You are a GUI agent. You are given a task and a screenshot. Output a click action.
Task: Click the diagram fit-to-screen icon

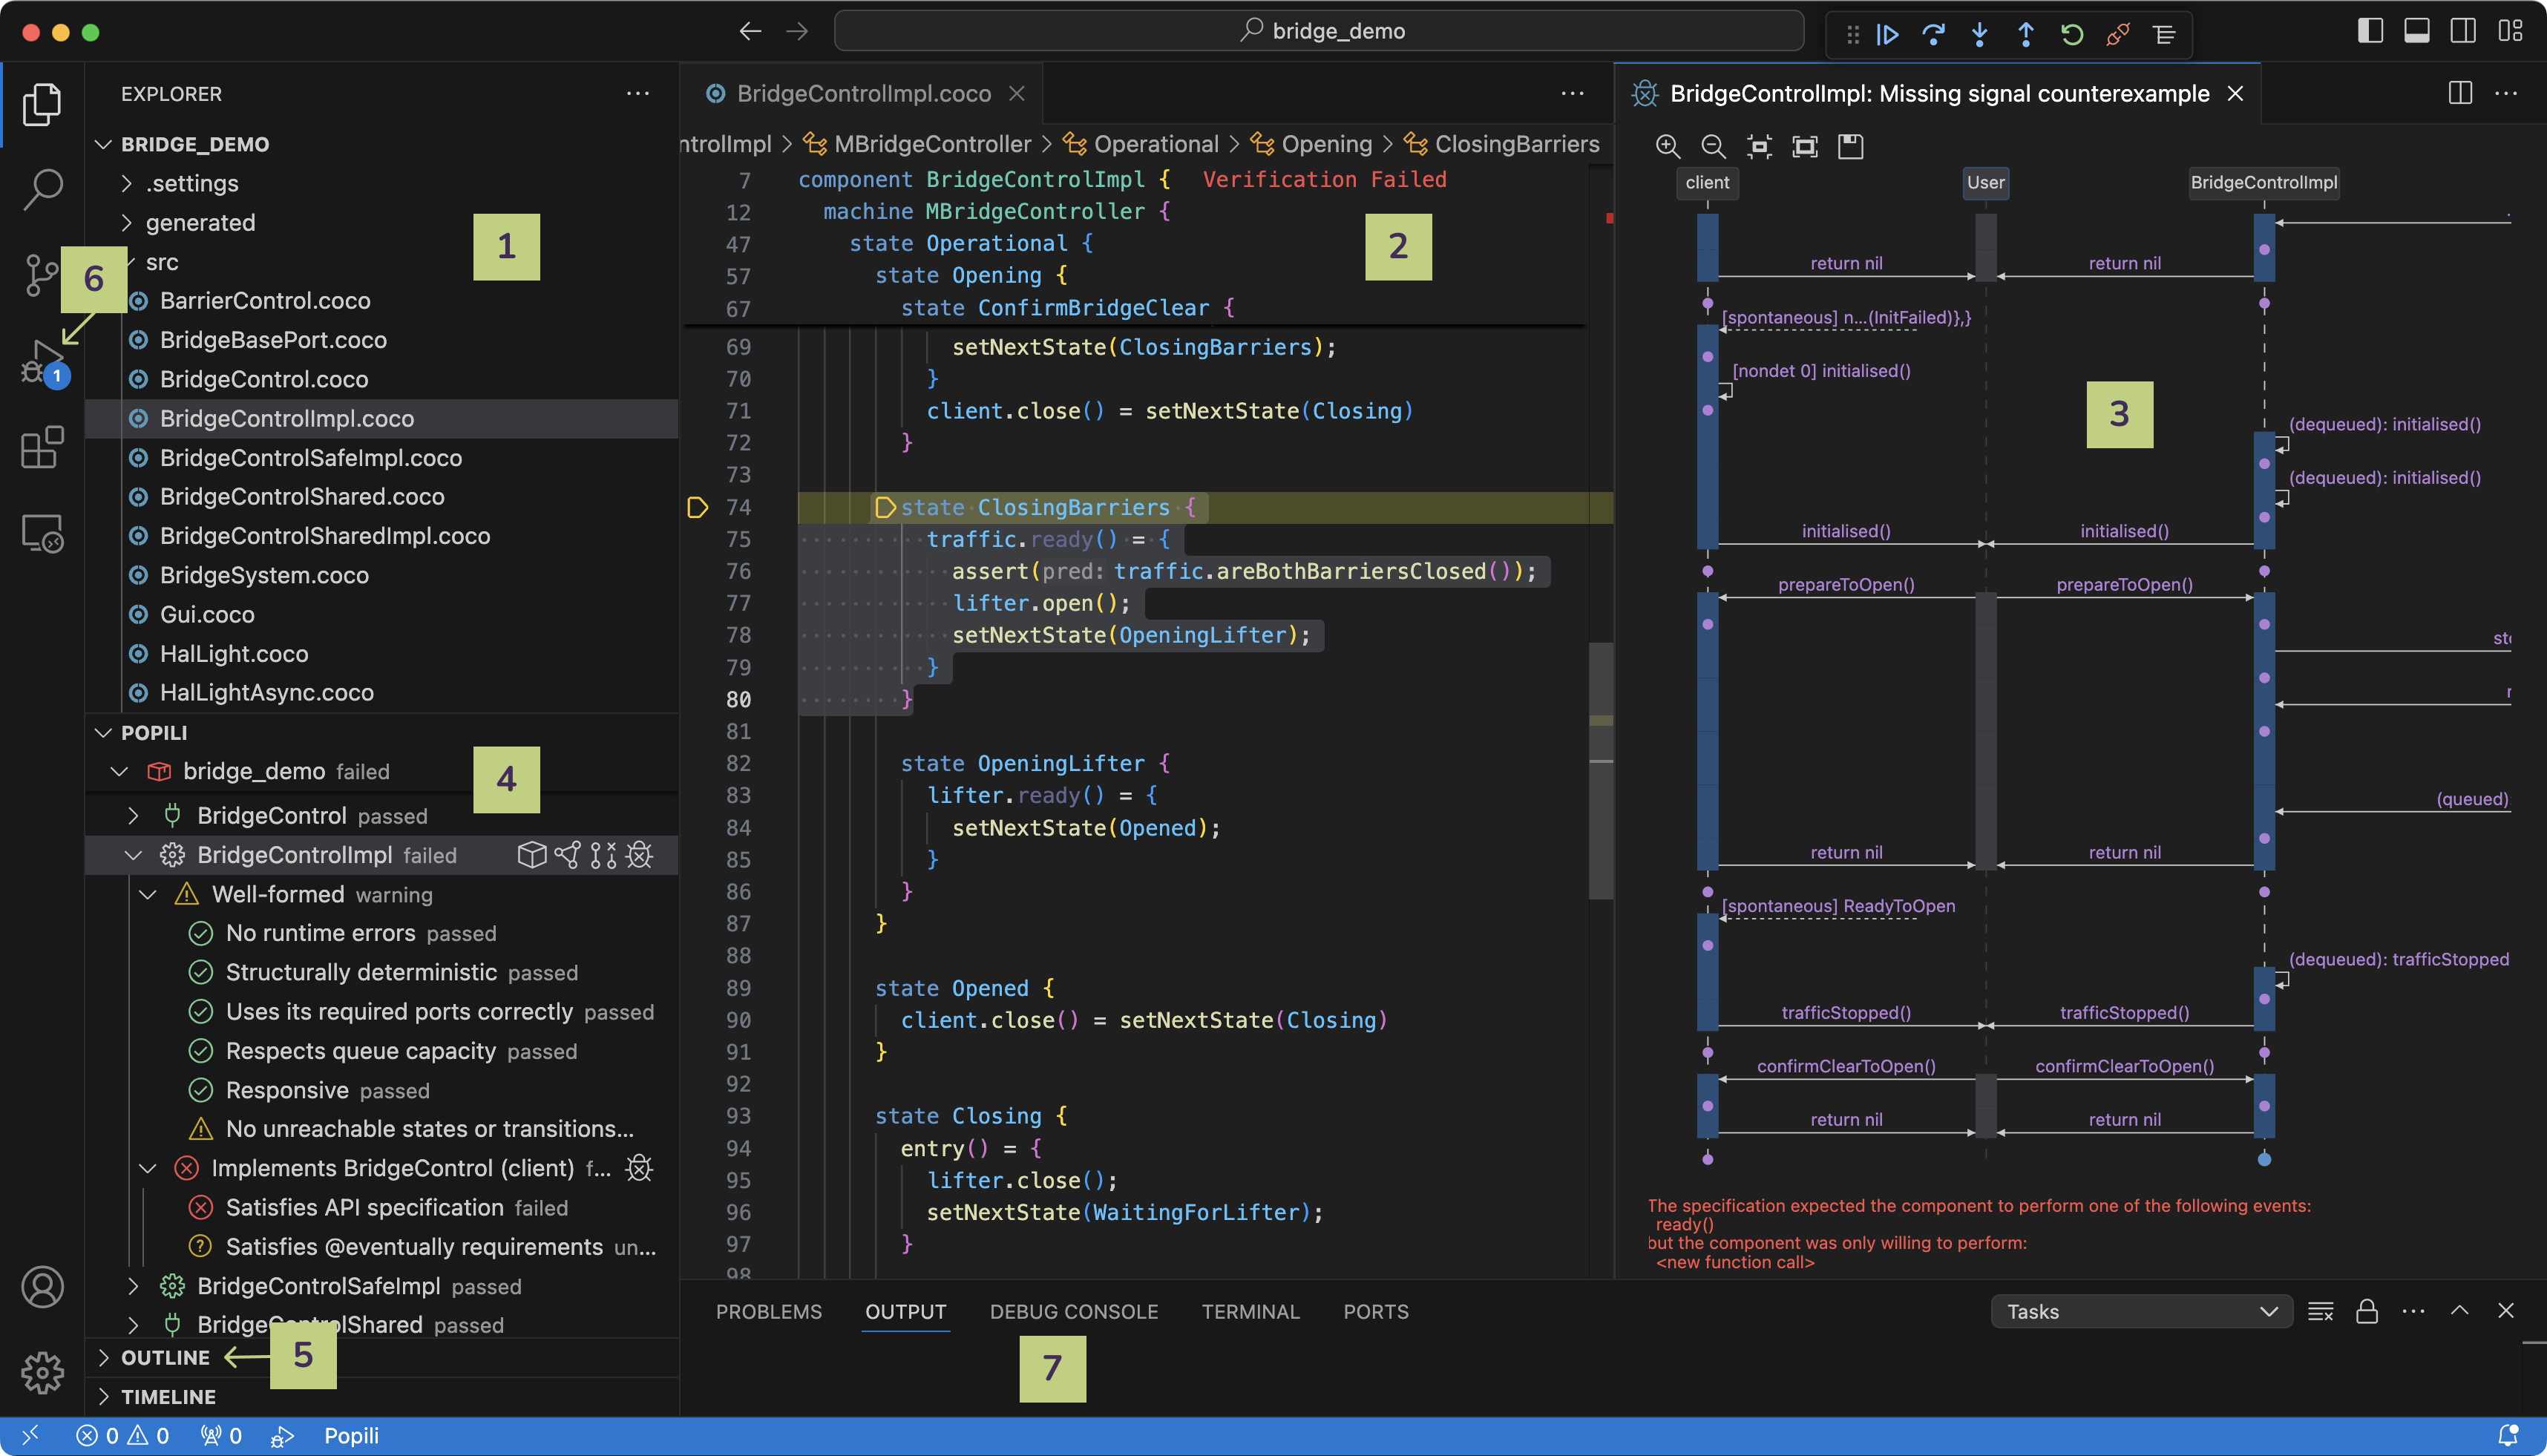click(1805, 146)
